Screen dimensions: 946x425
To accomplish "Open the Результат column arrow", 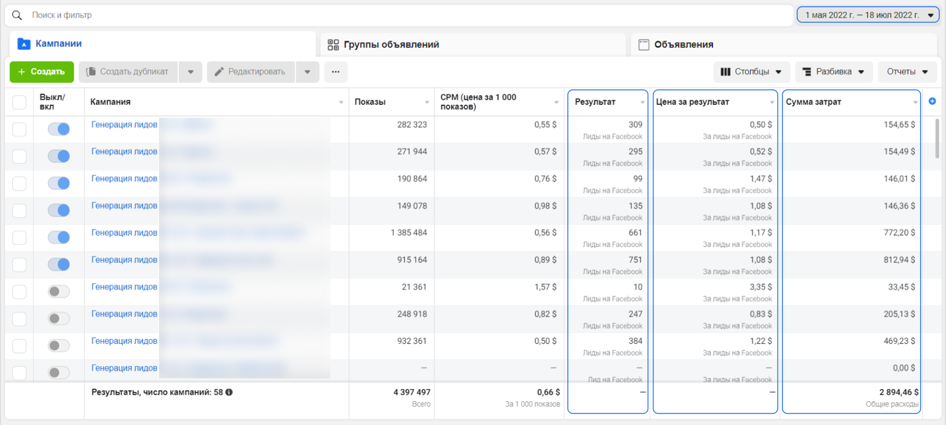I will tap(642, 102).
